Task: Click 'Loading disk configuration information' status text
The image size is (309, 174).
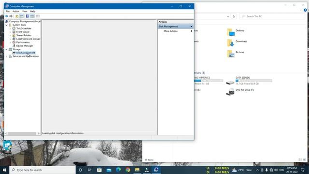Action: (x=63, y=133)
